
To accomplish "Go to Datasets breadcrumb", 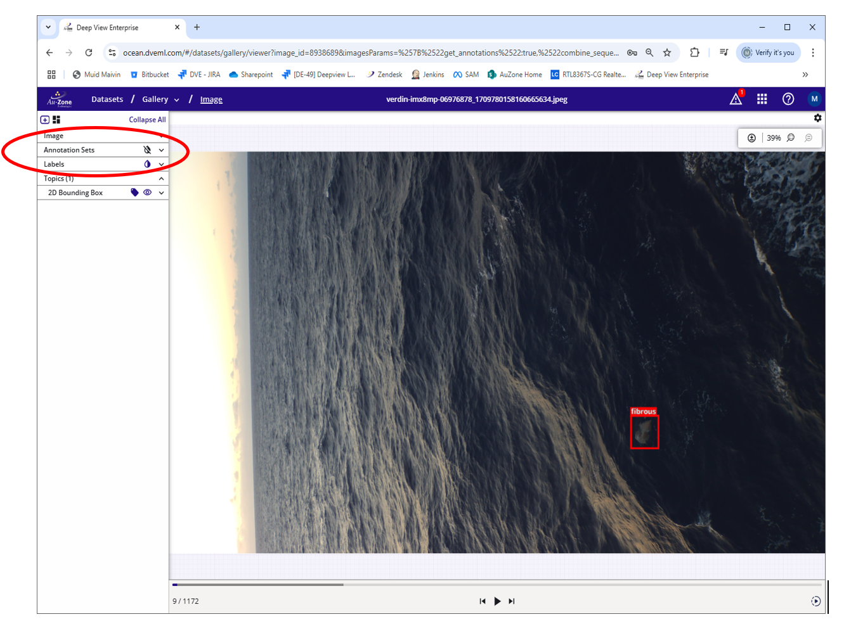I will tap(107, 99).
